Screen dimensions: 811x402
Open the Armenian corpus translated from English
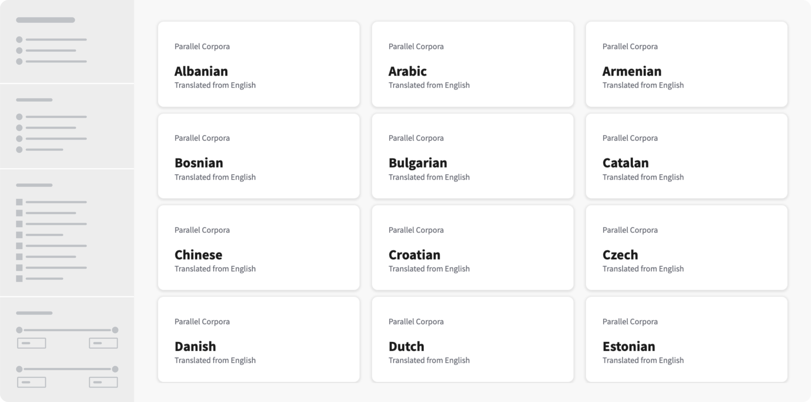[686, 64]
